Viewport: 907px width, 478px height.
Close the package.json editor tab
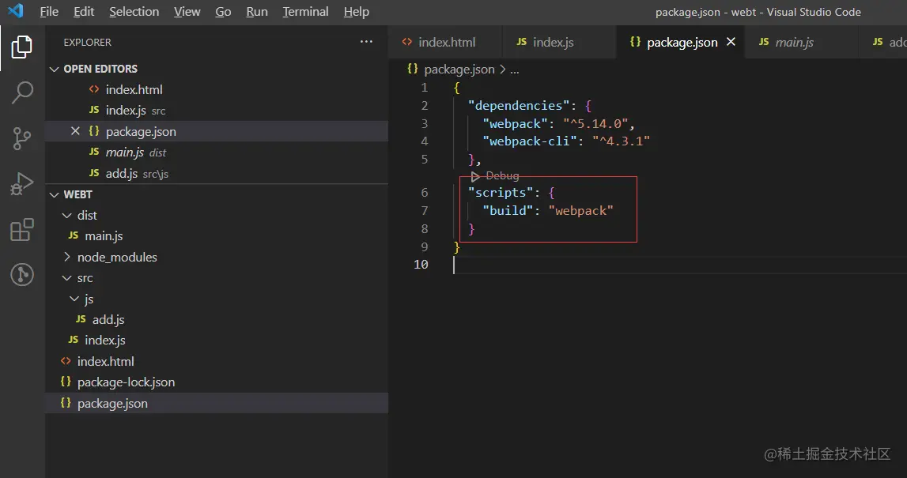731,42
